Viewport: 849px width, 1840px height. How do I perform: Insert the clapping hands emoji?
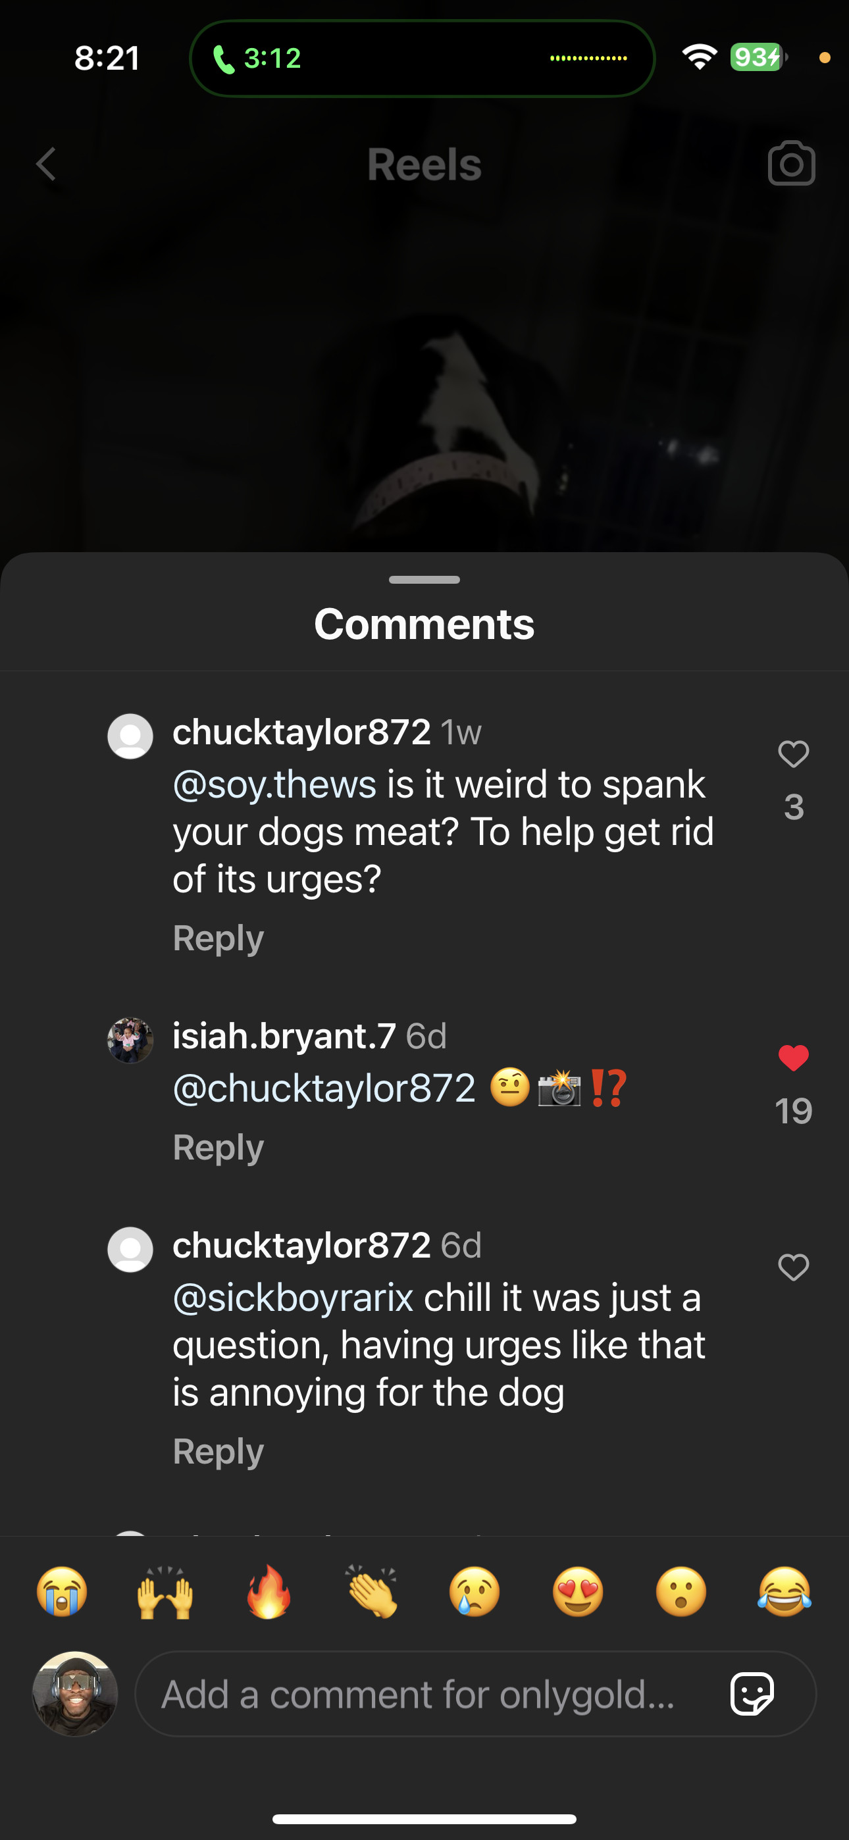tap(372, 1592)
